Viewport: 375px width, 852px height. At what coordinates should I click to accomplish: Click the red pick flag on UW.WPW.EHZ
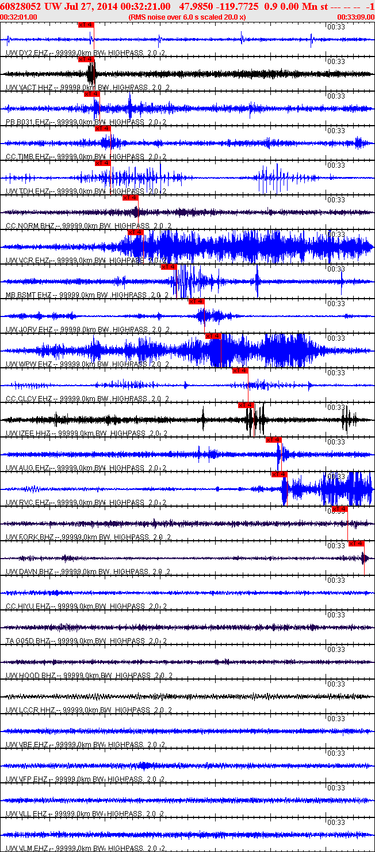213,336
